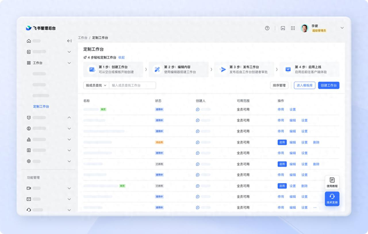Open the 使用教程 floating button
Viewport: 368px width, 234px height.
click(332, 183)
